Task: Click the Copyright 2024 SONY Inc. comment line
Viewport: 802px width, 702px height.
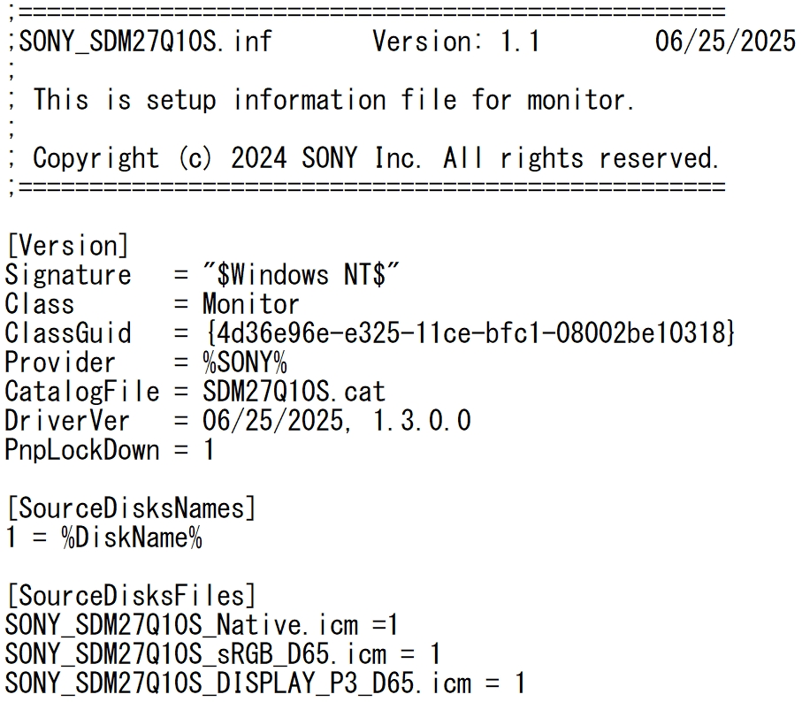Action: click(376, 158)
